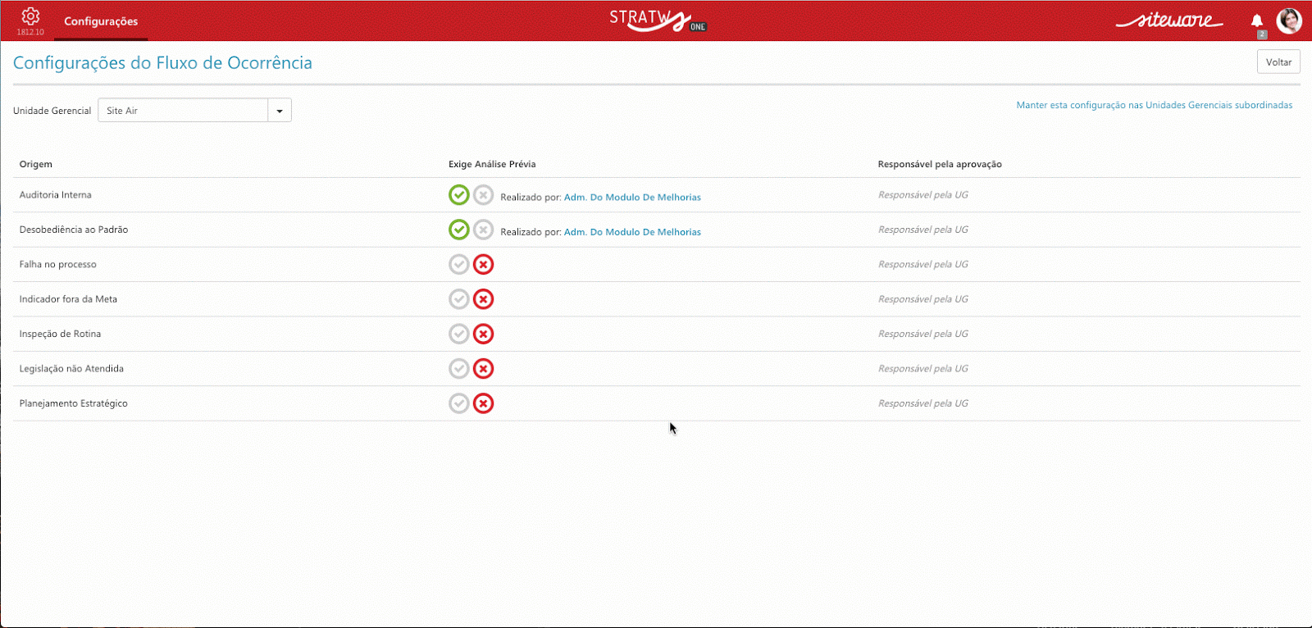This screenshot has width=1312, height=628.
Task: Disable prior analysis for Auditoria Interna
Action: [484, 195]
